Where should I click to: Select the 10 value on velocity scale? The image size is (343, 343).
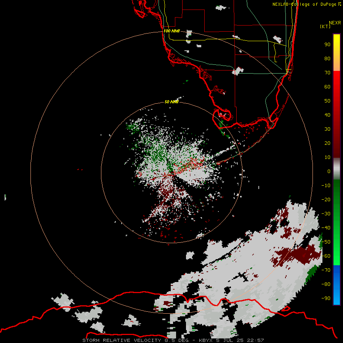[x=327, y=157]
